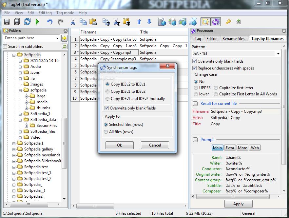Cut with the scissors icon
289x218 pixels.
tap(73, 22)
